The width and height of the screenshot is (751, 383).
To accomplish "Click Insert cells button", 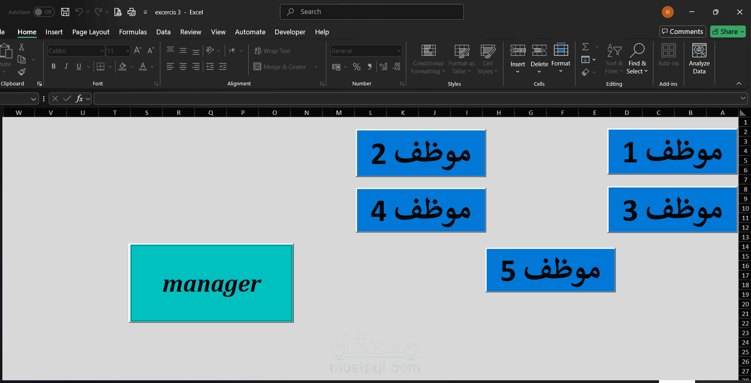I will click(x=518, y=59).
